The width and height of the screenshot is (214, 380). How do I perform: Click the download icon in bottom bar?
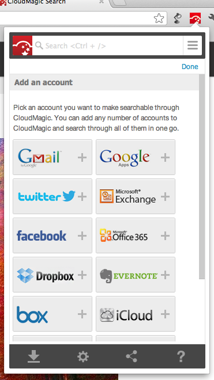33,357
